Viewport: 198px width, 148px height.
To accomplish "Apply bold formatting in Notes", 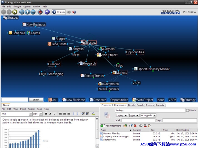I will [x=46, y=114].
